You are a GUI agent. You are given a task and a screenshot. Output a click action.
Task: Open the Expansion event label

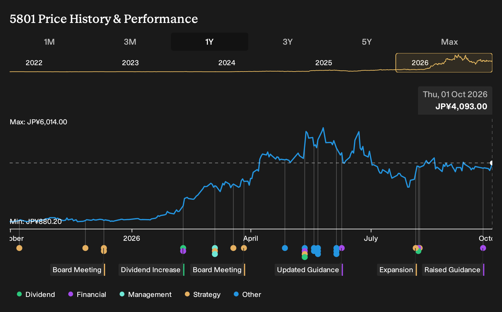pos(397,270)
